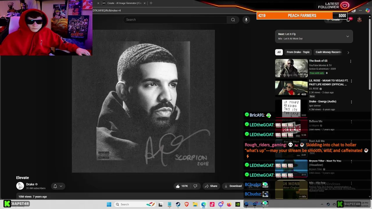372x209 pixels.
Task: Click into the YouTube search field
Action: 175,20
